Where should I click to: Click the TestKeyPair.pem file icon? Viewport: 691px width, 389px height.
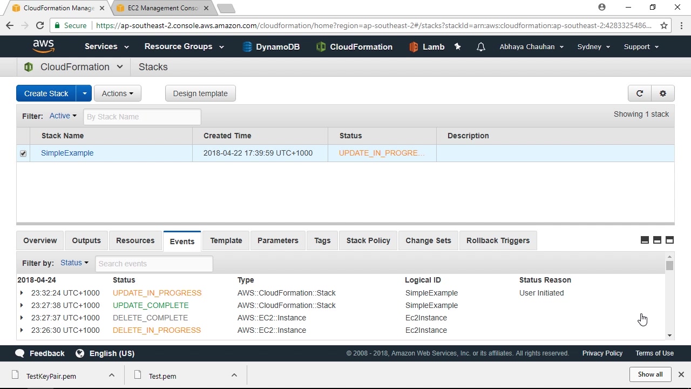(x=15, y=375)
